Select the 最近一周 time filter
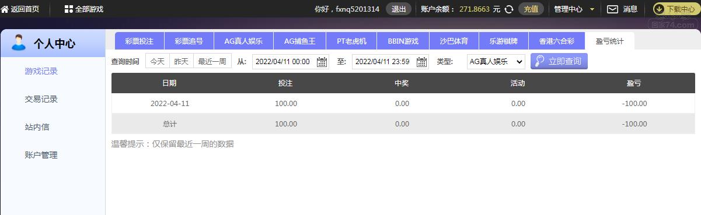 point(212,61)
